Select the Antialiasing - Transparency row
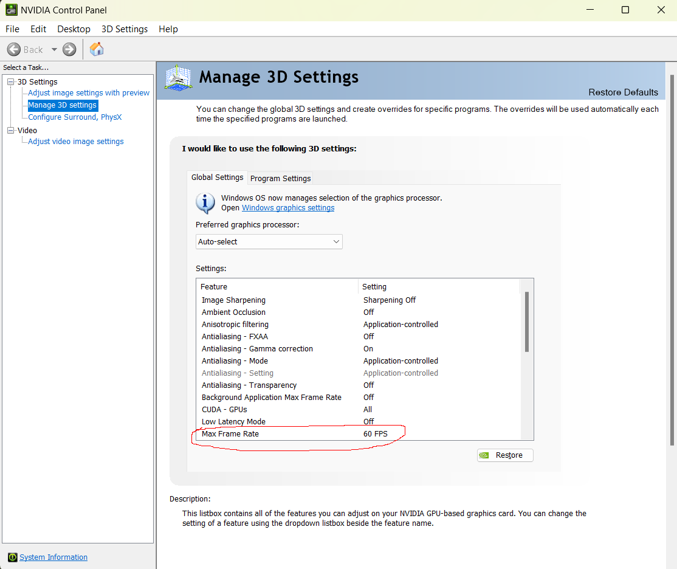Viewport: 677px width, 569px height. (x=359, y=385)
